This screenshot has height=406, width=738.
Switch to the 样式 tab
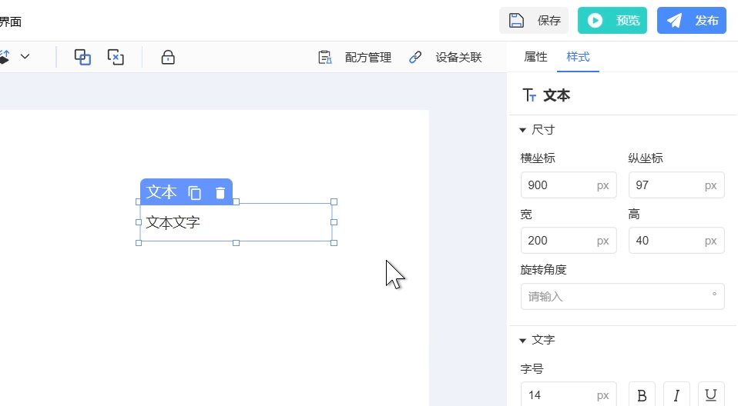pos(578,57)
